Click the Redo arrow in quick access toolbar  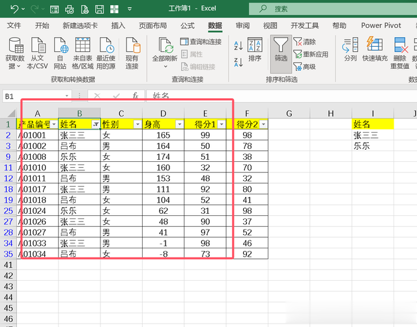(35, 9)
